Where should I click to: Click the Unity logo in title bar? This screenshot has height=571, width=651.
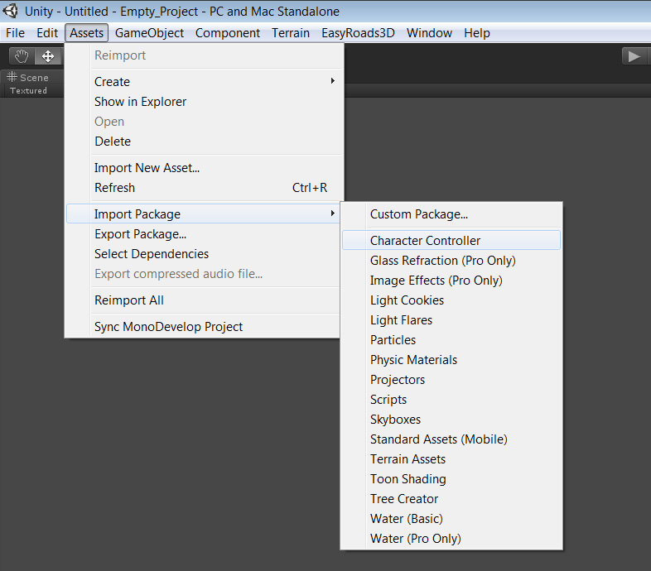[11, 11]
